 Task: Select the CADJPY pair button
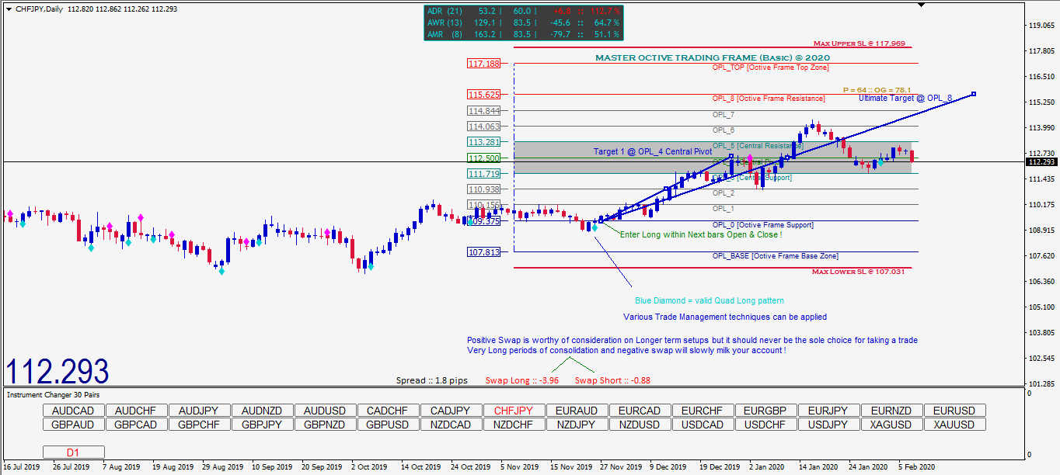click(451, 411)
